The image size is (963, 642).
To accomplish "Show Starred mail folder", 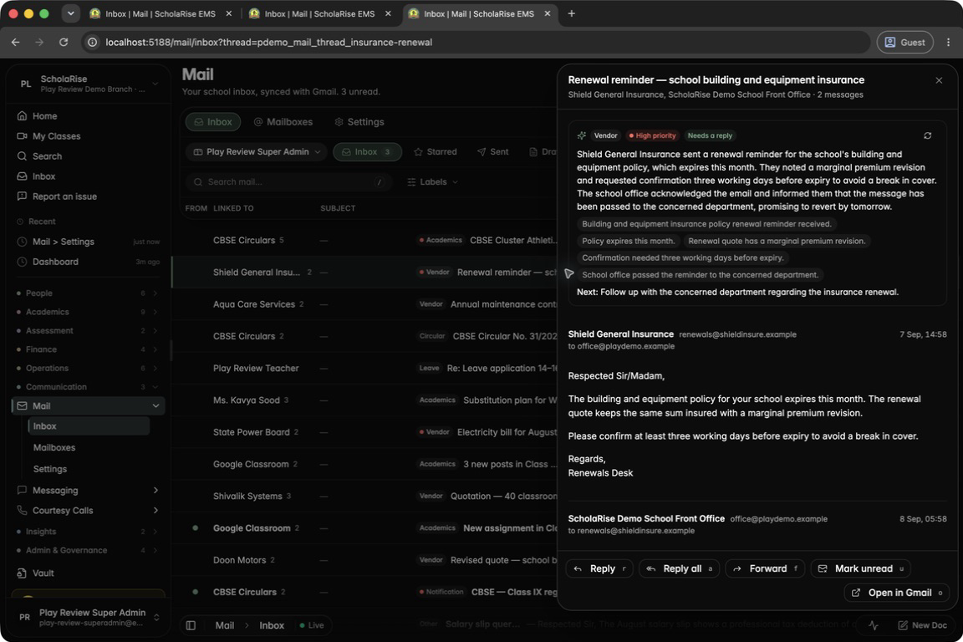I will [x=436, y=152].
